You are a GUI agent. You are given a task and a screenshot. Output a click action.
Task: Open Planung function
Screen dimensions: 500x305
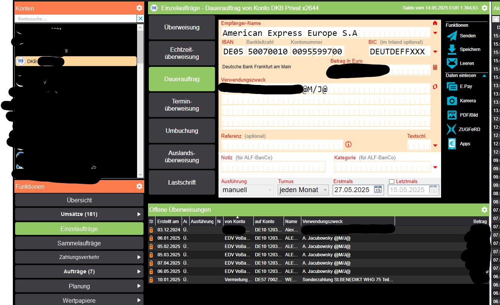click(79, 286)
